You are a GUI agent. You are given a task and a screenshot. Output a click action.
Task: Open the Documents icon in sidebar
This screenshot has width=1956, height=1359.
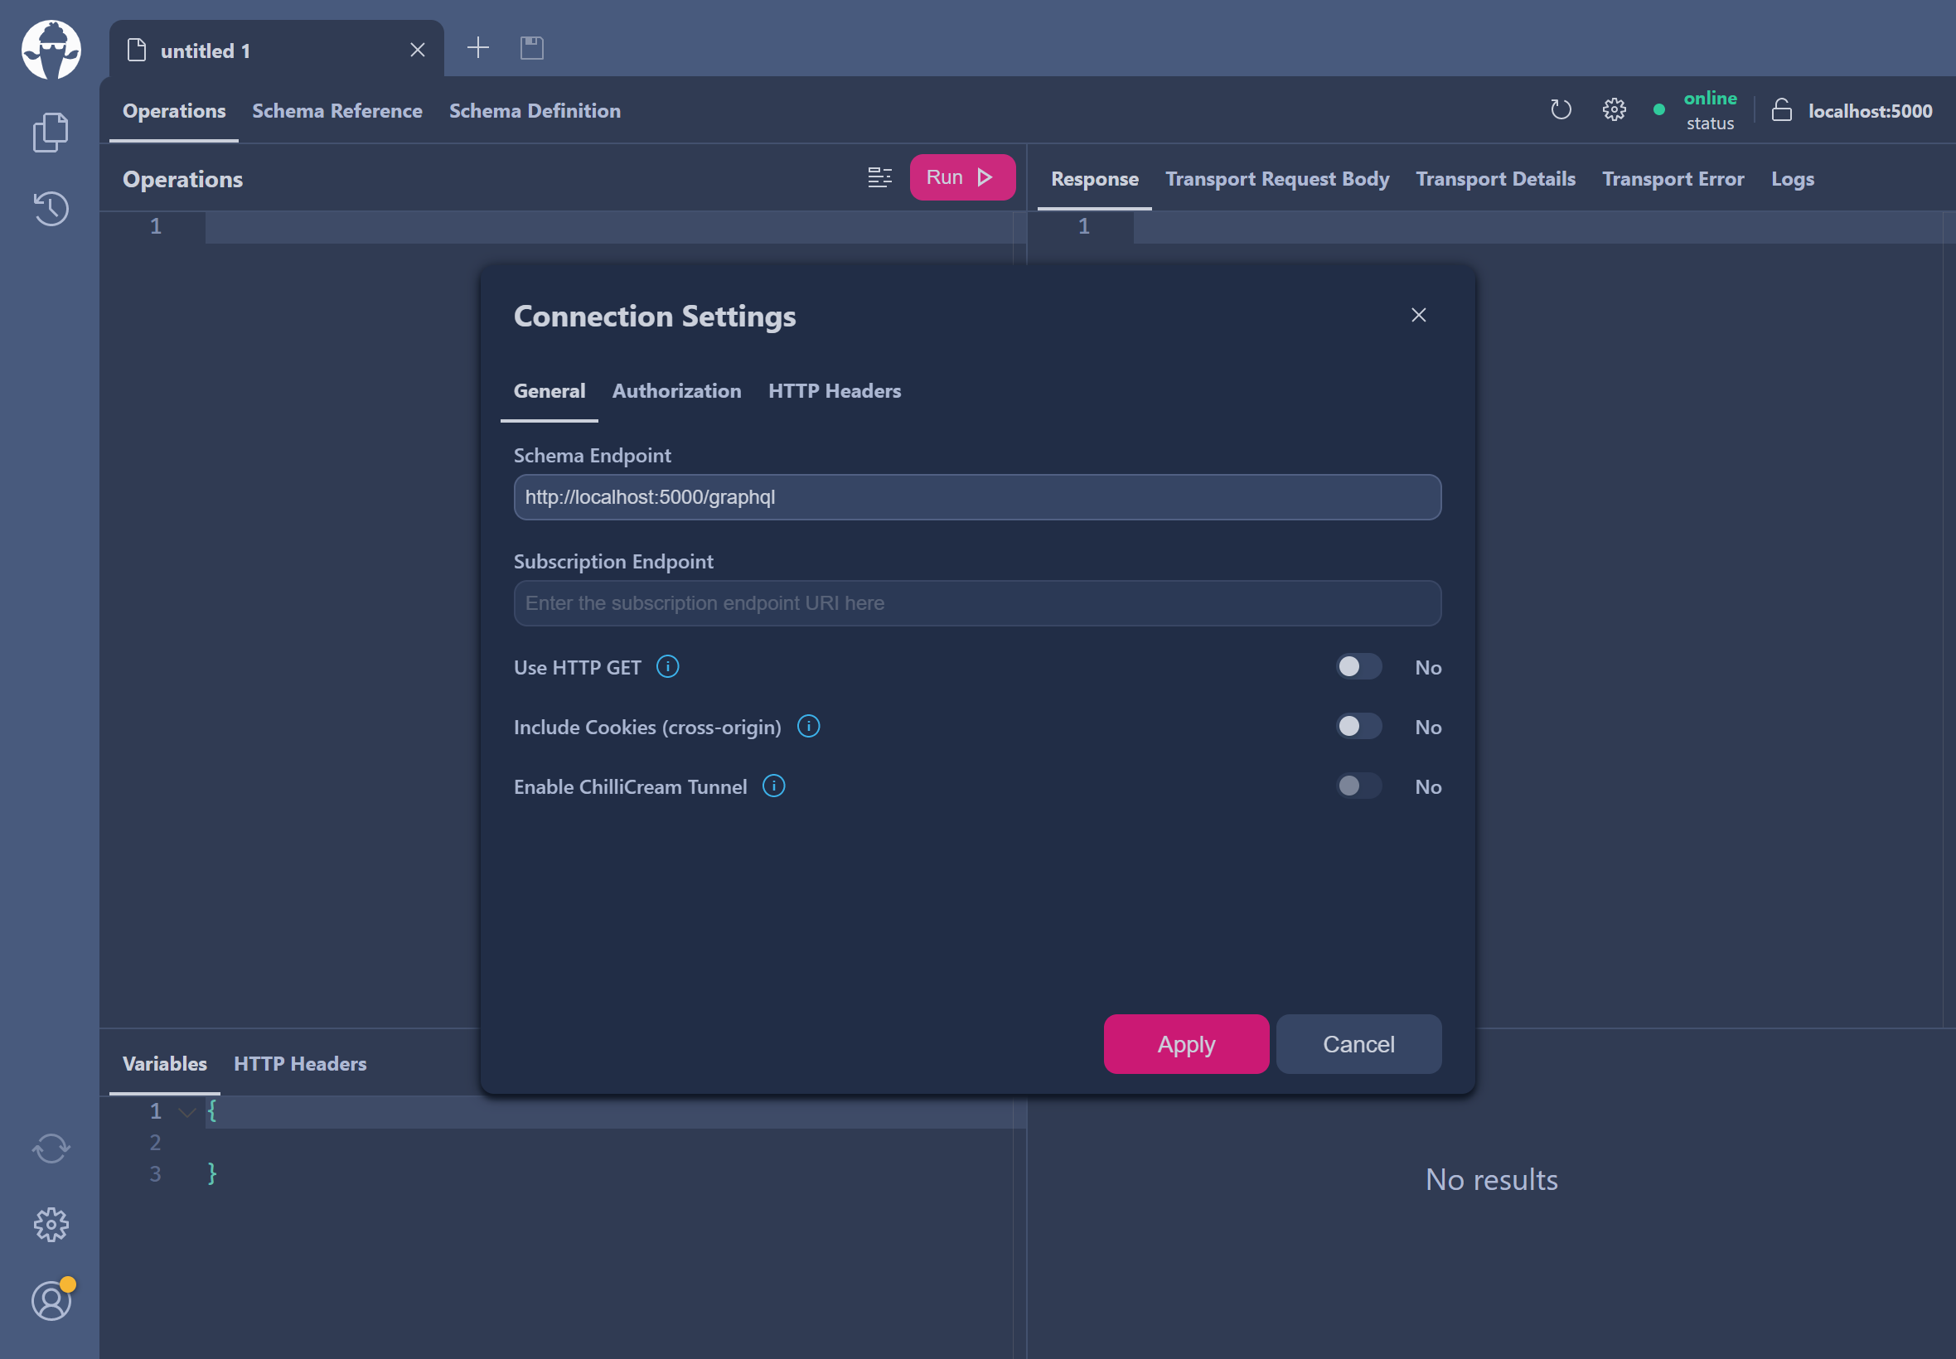click(51, 132)
